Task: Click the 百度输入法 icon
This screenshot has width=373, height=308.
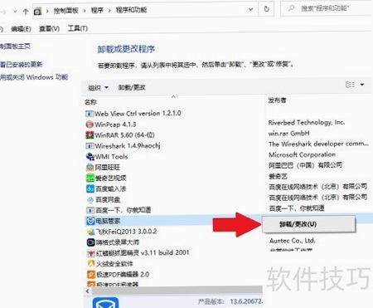Action: pyautogui.click(x=90, y=188)
